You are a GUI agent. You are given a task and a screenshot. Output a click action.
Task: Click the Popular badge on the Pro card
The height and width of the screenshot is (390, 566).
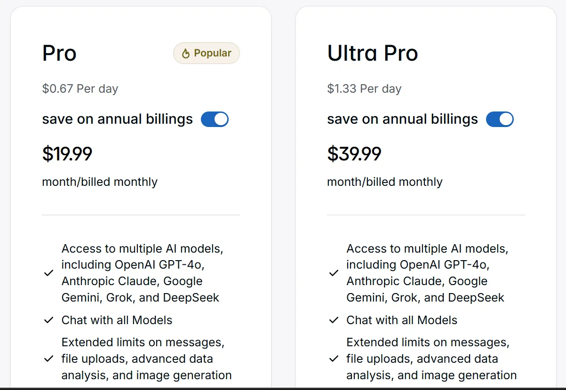click(x=207, y=53)
